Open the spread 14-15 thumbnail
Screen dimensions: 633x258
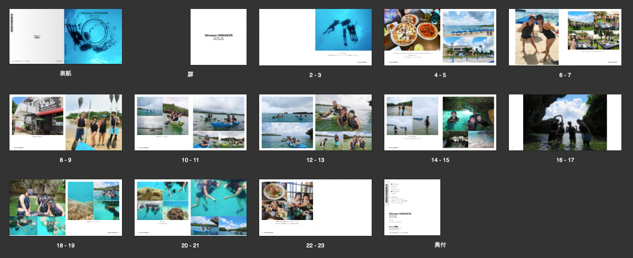(440, 122)
